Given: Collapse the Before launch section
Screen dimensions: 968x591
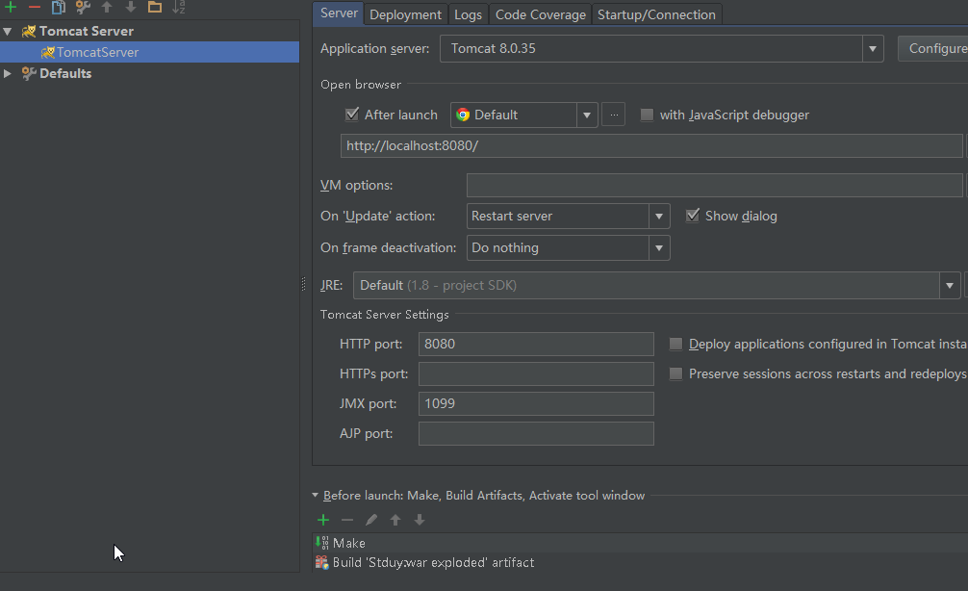Looking at the screenshot, I should click(x=315, y=496).
